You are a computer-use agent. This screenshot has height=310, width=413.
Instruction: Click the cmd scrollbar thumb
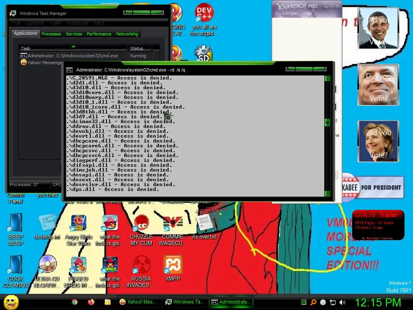pos(327,122)
